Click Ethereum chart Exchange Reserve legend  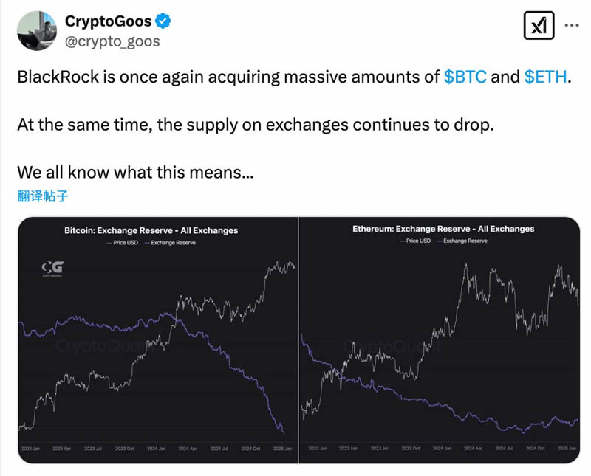click(462, 241)
